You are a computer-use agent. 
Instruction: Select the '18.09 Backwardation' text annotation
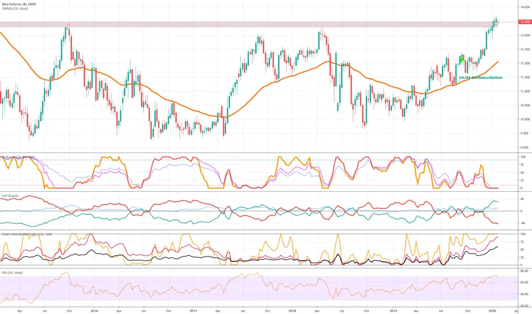[x=481, y=78]
